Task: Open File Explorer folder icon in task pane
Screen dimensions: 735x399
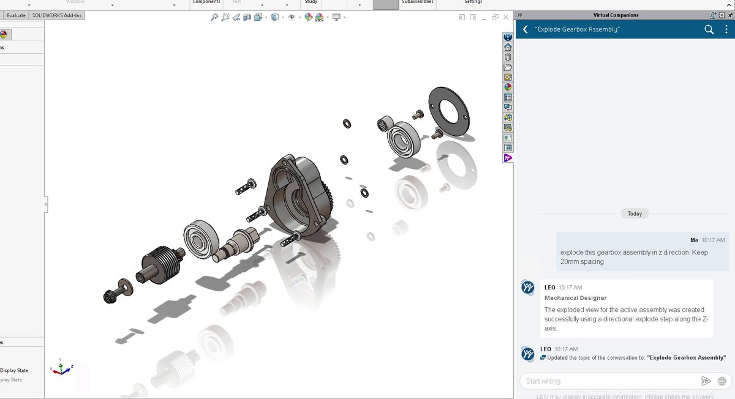Action: (508, 67)
